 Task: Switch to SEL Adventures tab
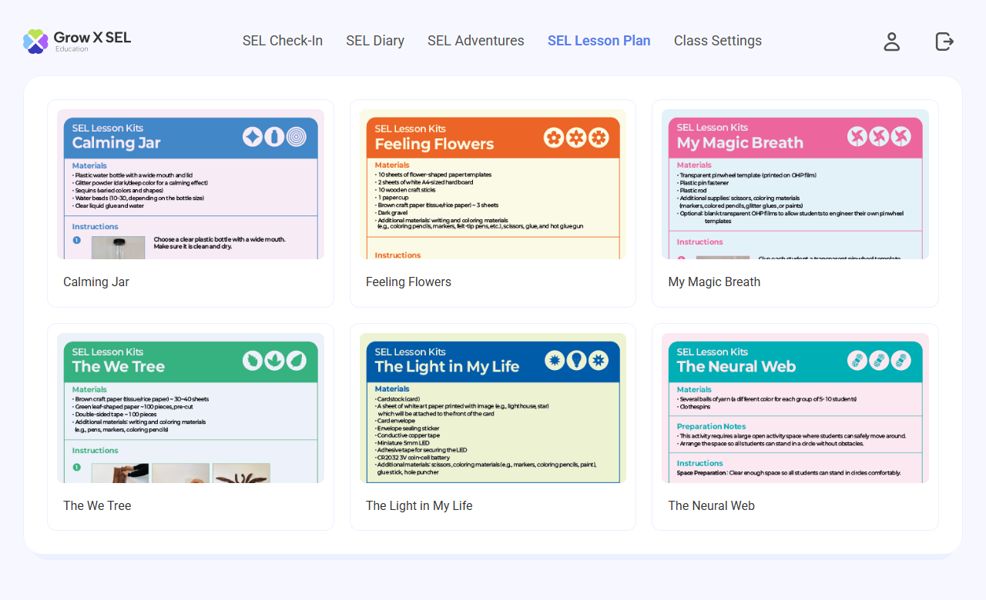(x=476, y=41)
